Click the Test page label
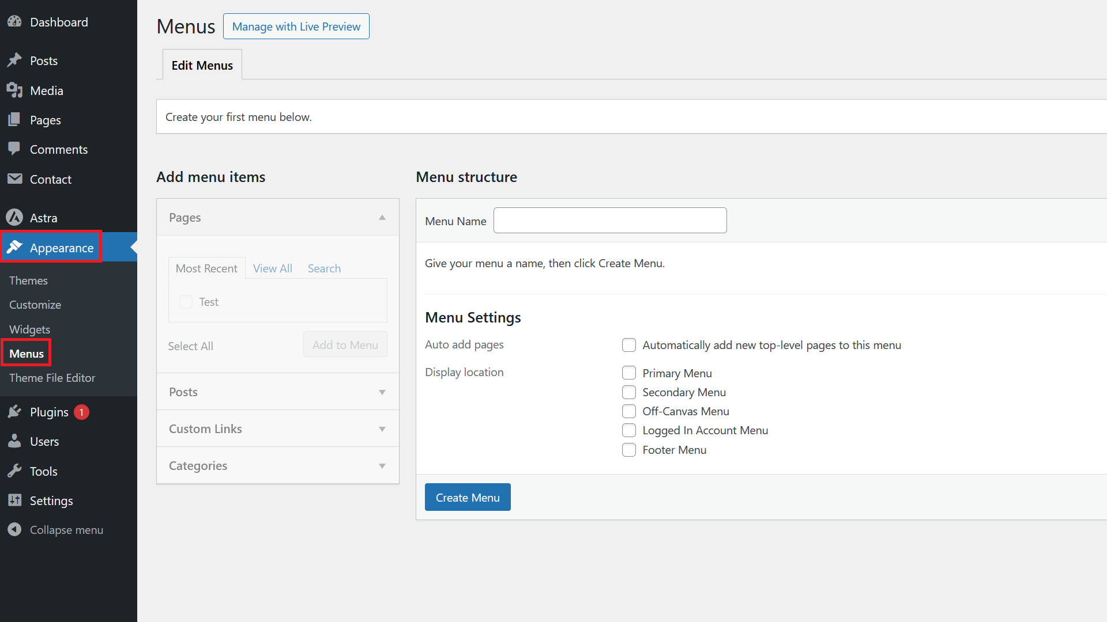This screenshot has height=622, width=1107. [209, 302]
